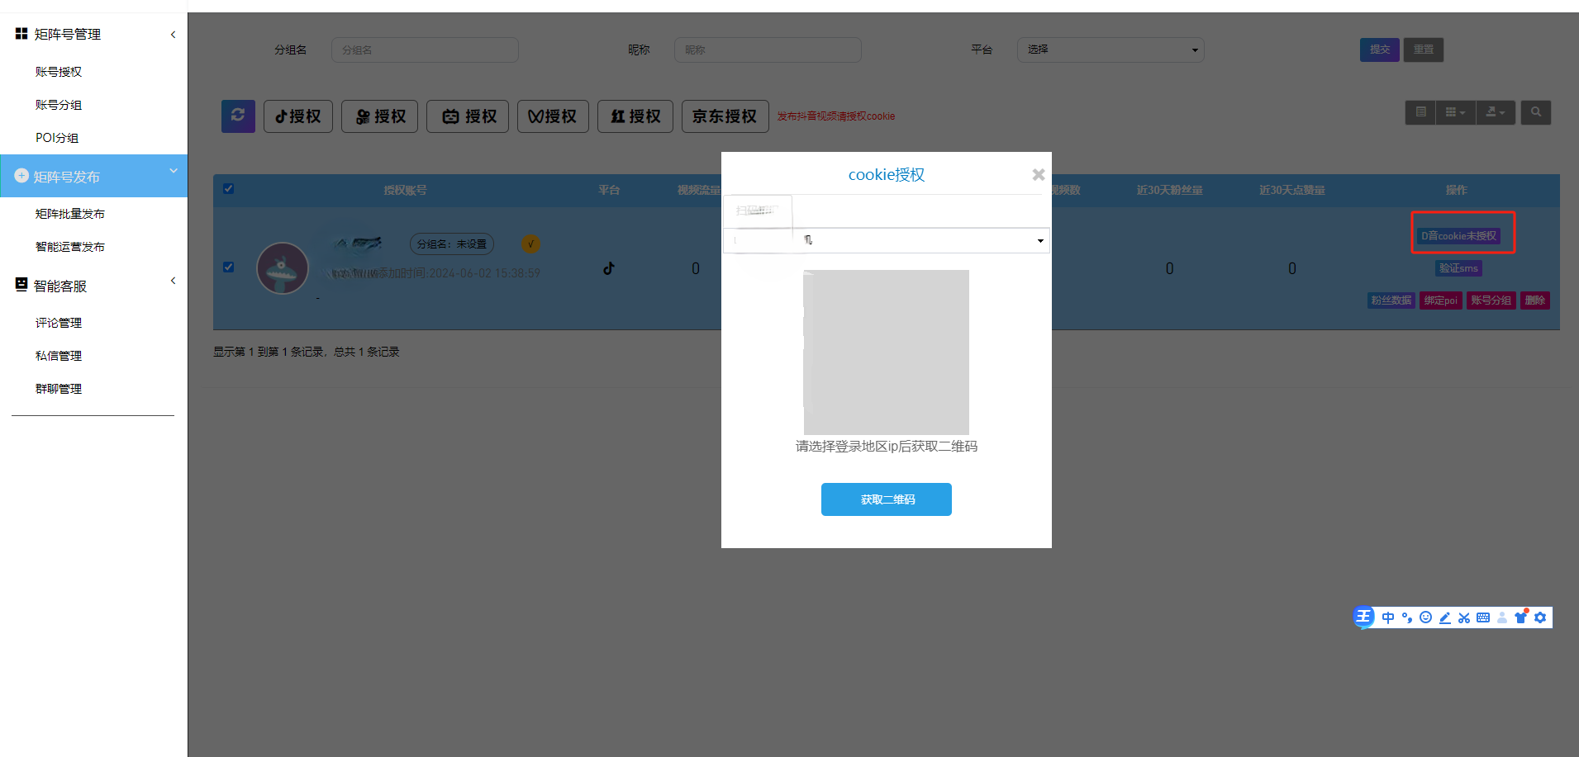Toggle punctuation mode in IME bar
The image size is (1579, 757).
pos(1407,617)
